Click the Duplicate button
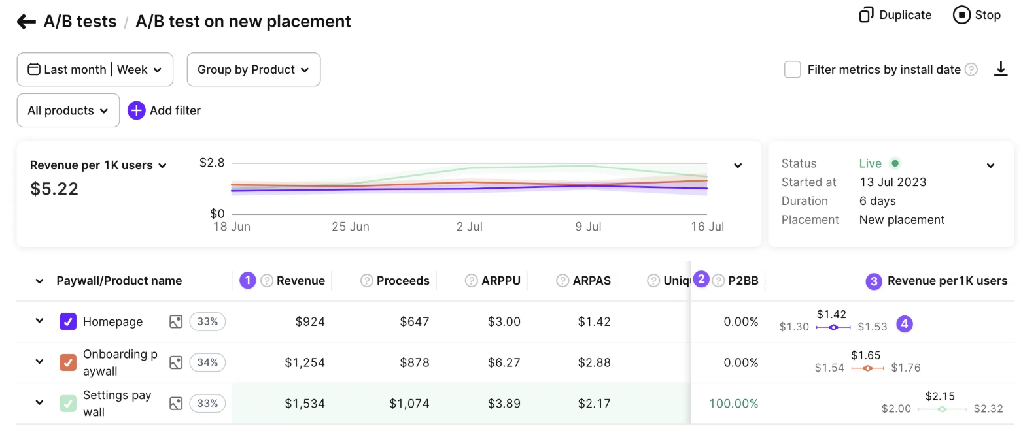 tap(895, 15)
